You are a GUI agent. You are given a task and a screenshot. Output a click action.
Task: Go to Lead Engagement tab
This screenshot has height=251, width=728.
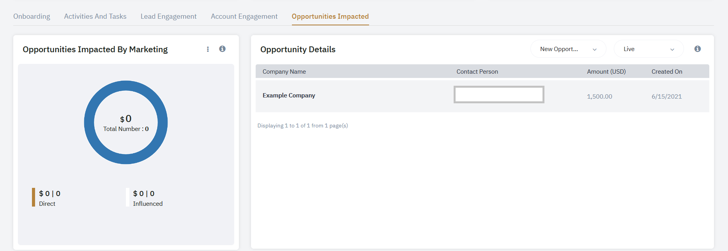click(x=168, y=16)
